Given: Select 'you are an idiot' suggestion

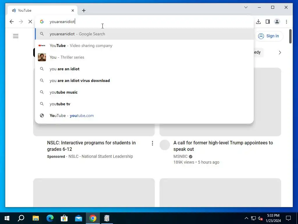Looking at the screenshot, I should (x=144, y=69).
